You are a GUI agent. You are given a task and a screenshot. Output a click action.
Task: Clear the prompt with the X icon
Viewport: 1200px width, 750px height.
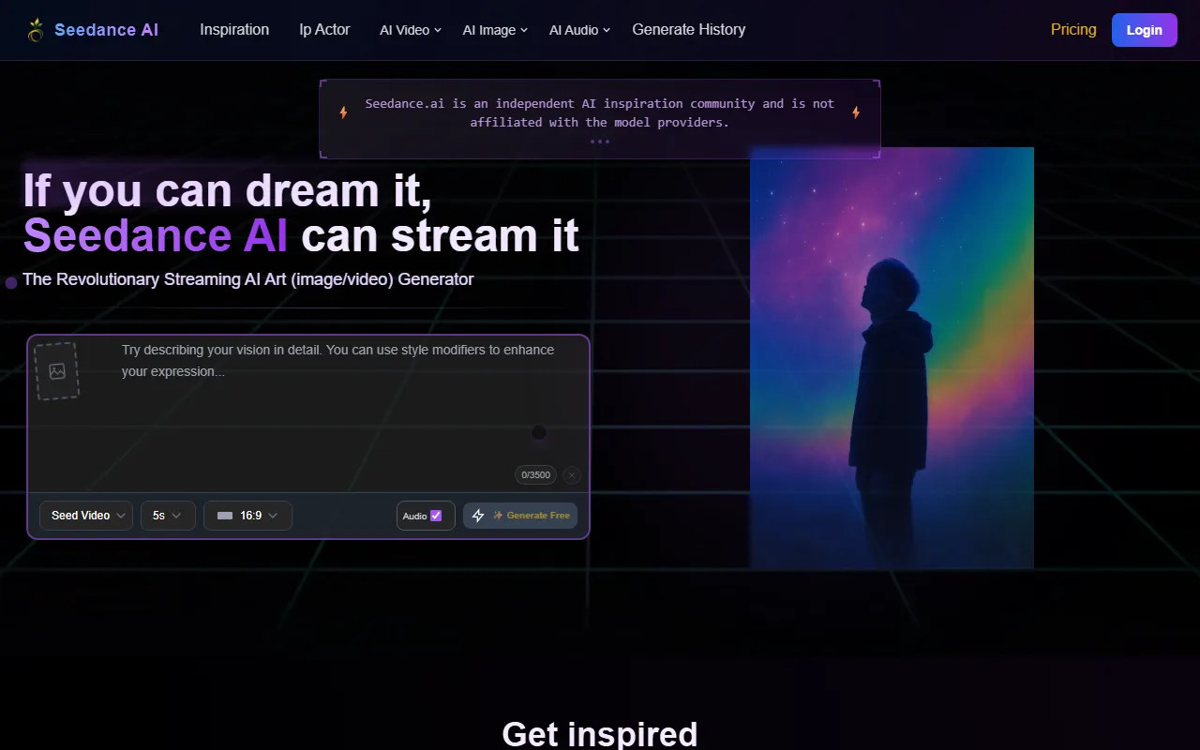pos(572,475)
